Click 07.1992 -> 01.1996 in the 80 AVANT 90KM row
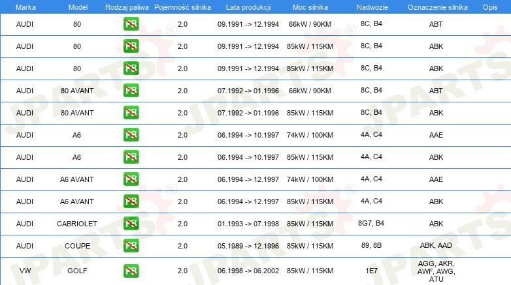This screenshot has width=511, height=285. [x=248, y=91]
